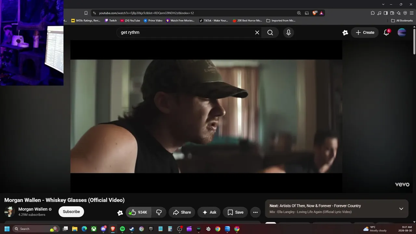Open the media control music-note icon
Image resolution: width=416 pixels, height=234 pixels.
click(379, 13)
